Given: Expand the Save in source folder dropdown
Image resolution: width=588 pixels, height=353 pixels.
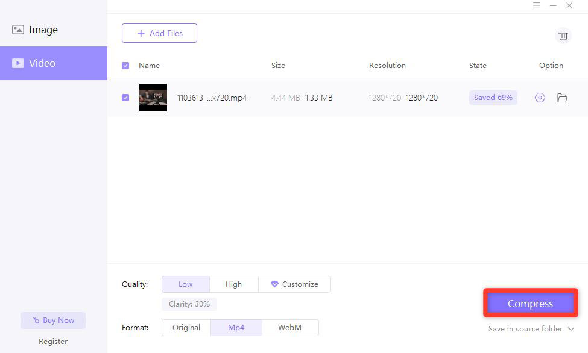Looking at the screenshot, I should pos(571,329).
